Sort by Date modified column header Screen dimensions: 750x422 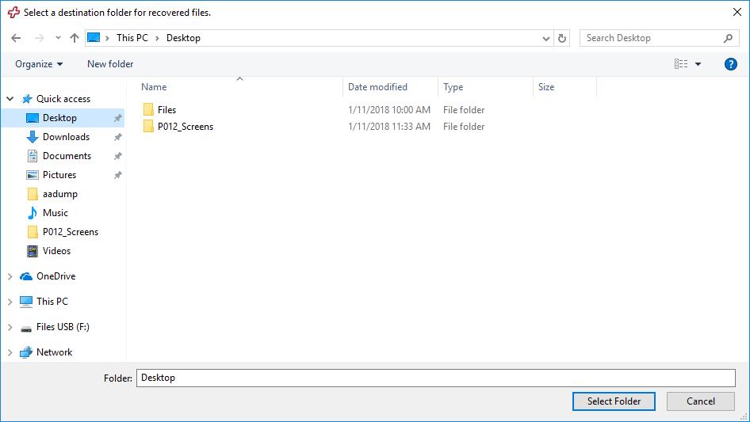pos(377,87)
